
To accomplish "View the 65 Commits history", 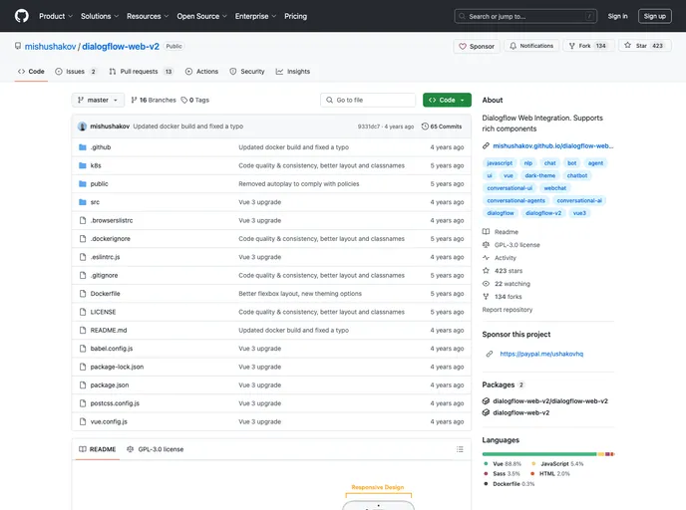I will pos(442,127).
